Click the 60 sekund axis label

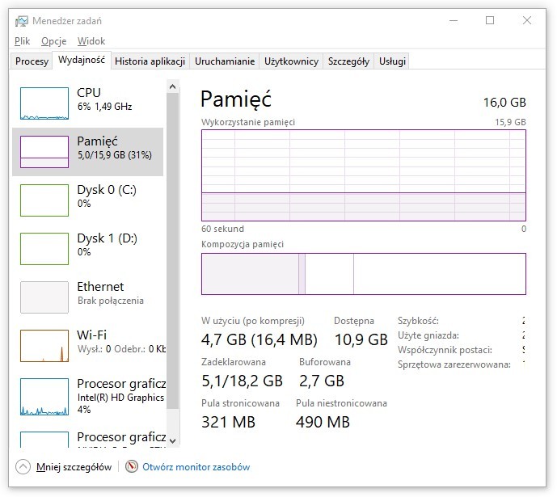pos(222,229)
